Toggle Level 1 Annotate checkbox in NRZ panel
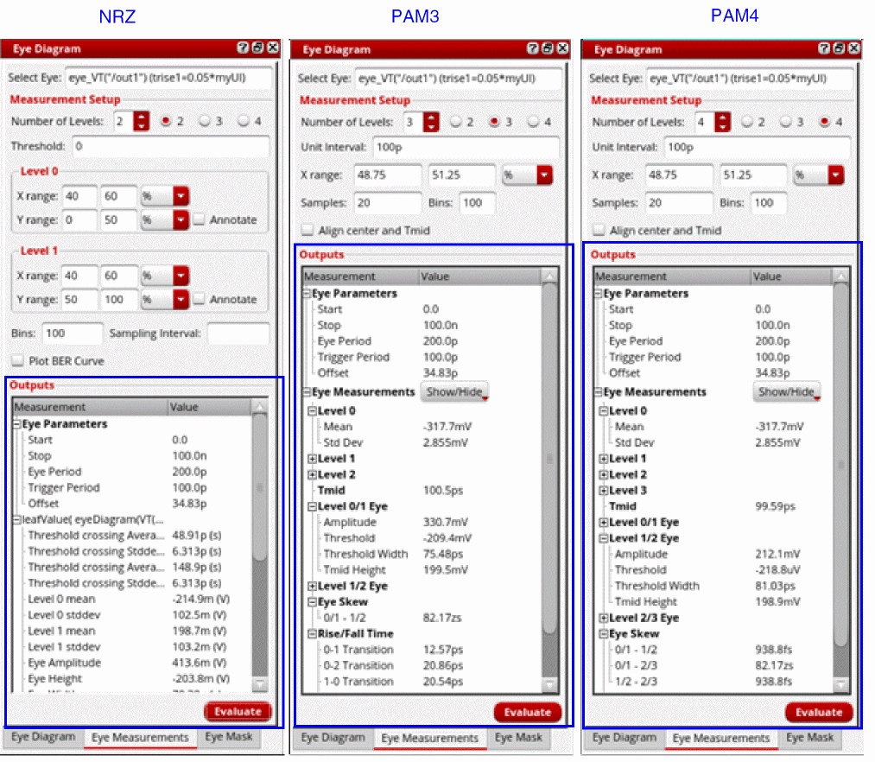875x762 pixels. coord(199,299)
